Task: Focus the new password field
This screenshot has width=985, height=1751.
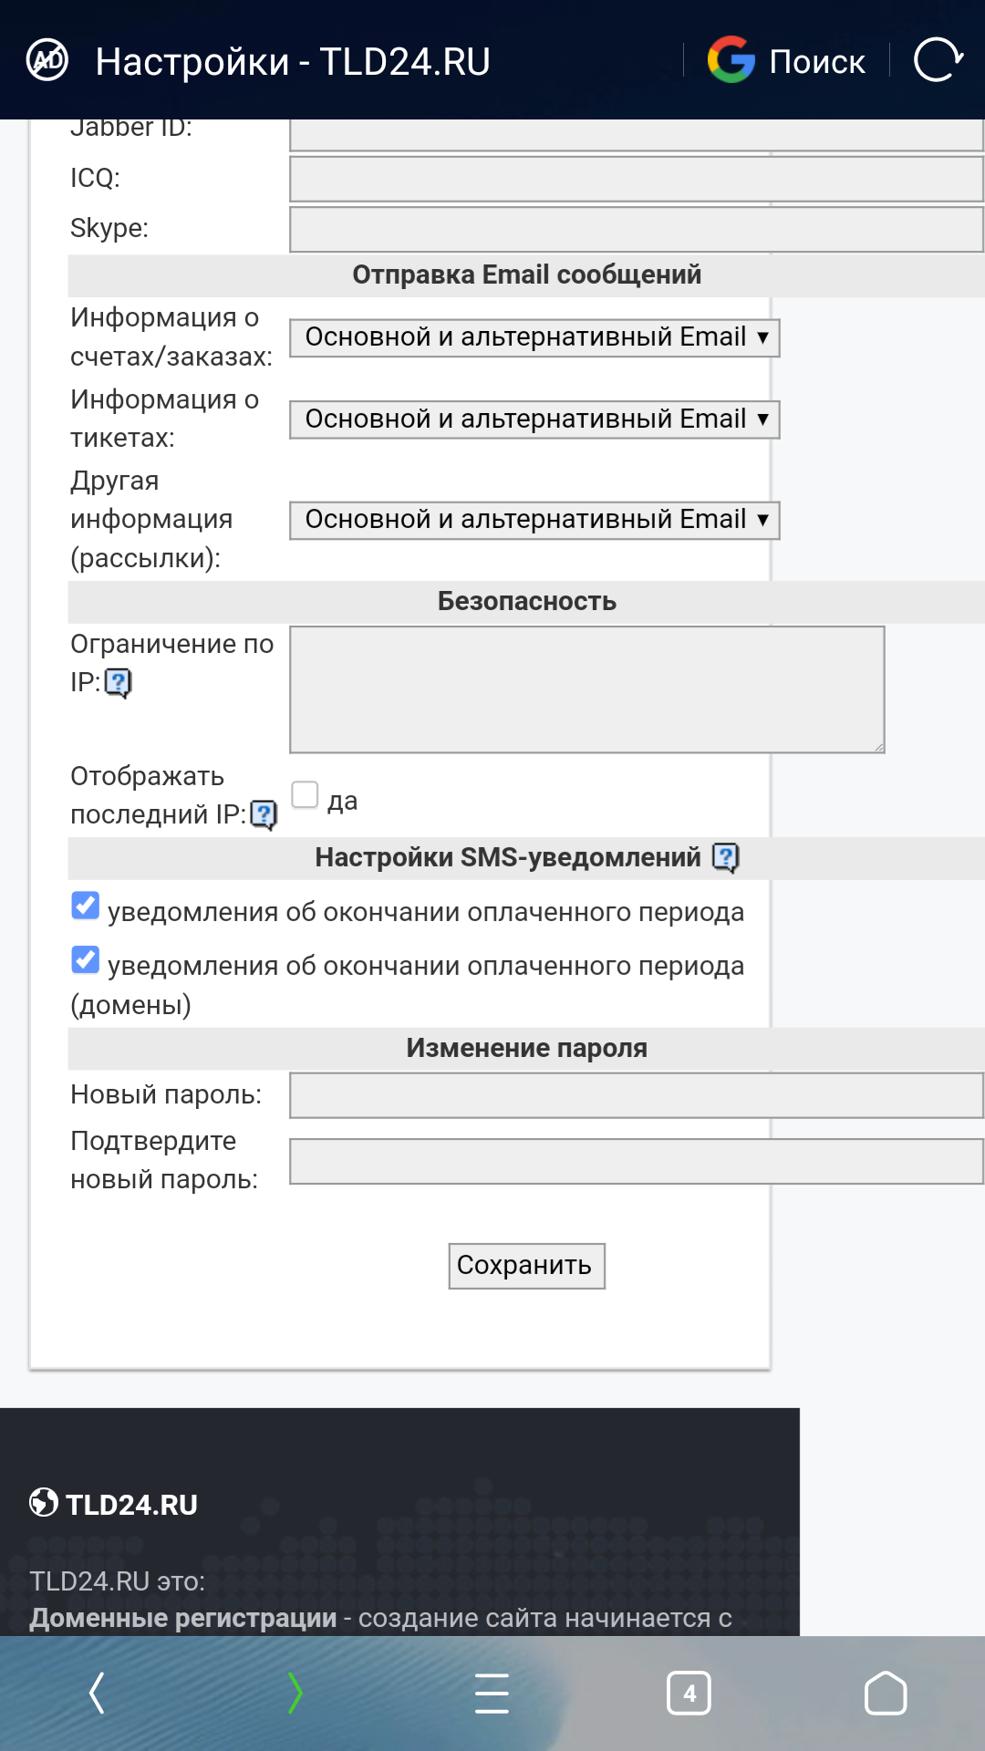Action: [636, 1094]
